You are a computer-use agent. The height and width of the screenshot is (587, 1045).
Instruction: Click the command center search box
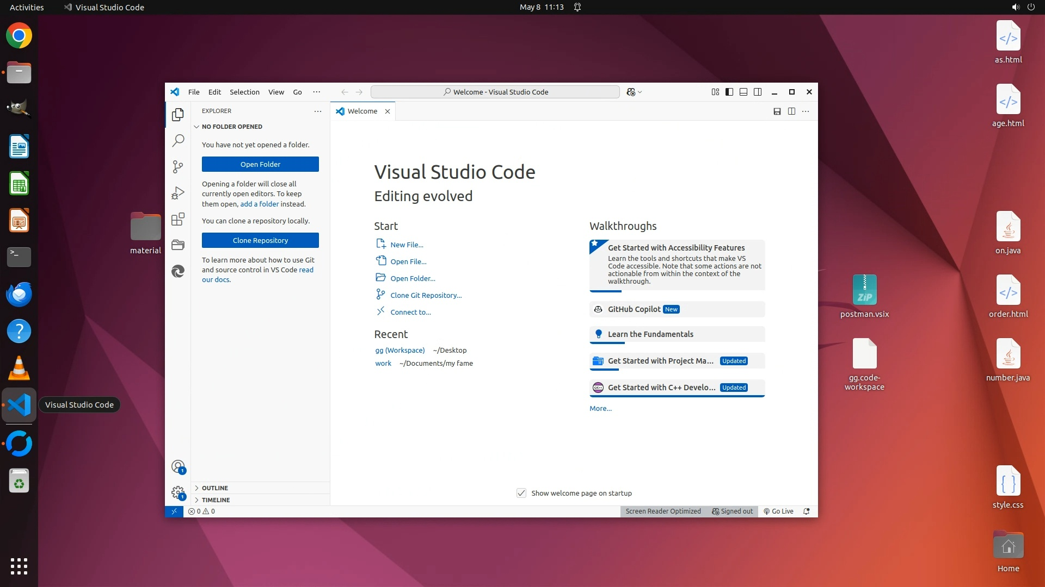(495, 92)
